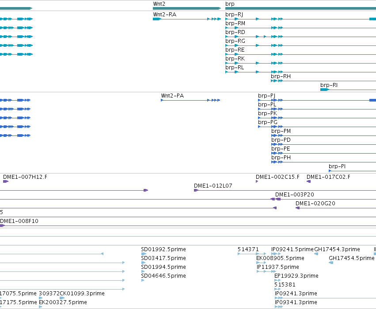Select the brp-RE transcript label
Image resolution: width=376 pixels, height=309 pixels.
[x=235, y=50]
